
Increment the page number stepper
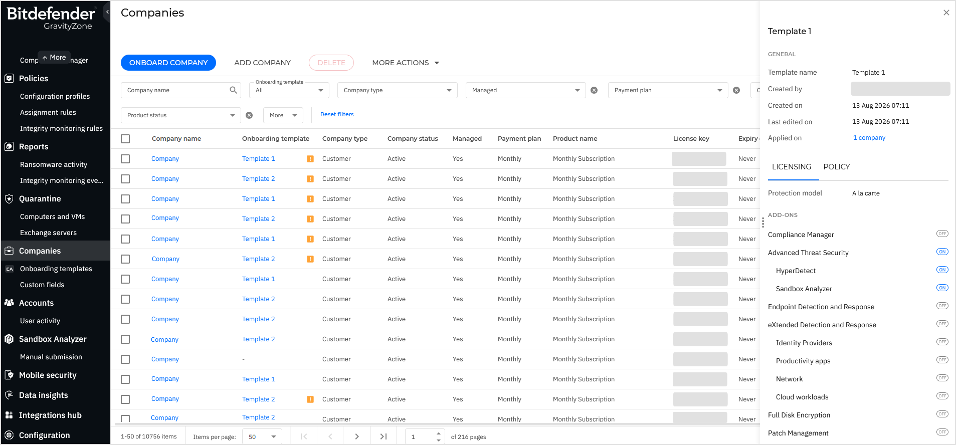tap(439, 433)
